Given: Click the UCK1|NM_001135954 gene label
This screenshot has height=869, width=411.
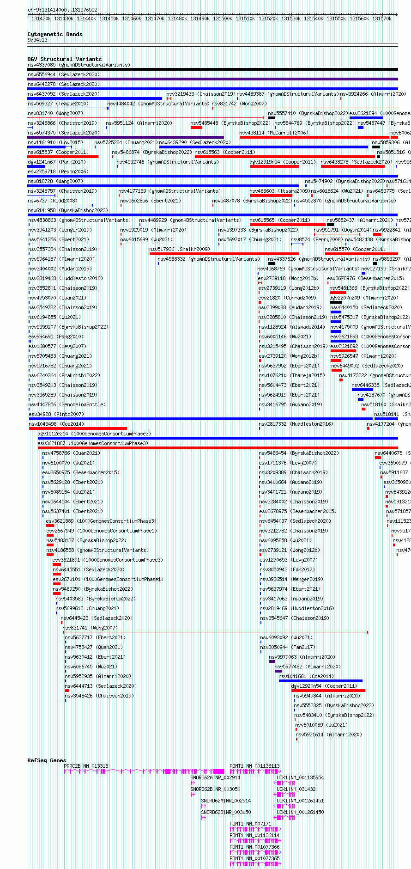Looking at the screenshot, I should 300,777.
